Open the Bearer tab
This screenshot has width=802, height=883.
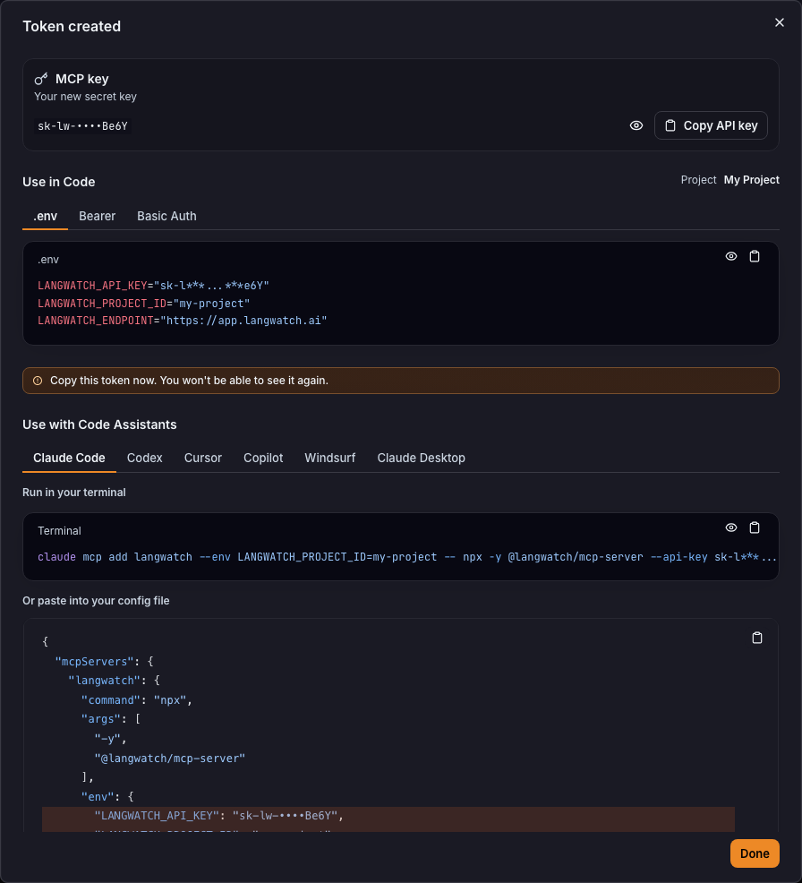[97, 216]
